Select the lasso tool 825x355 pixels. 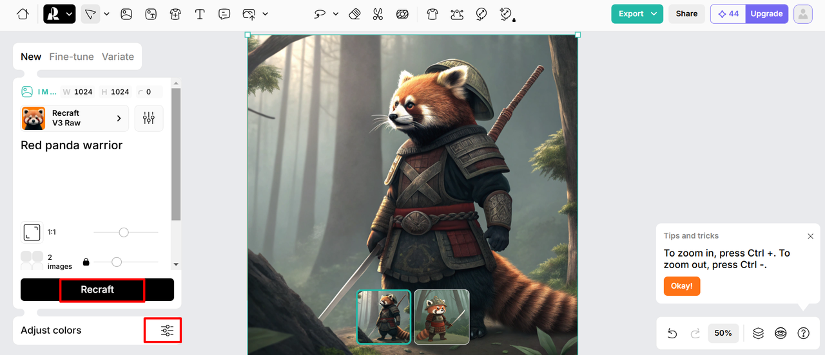(x=320, y=14)
